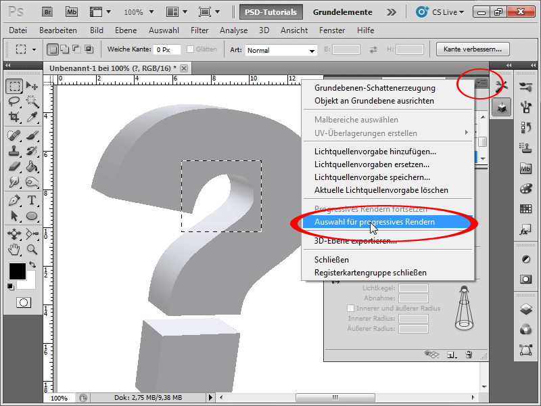This screenshot has height=406, width=541.
Task: Select the Clone Stamp tool
Action: click(x=14, y=151)
